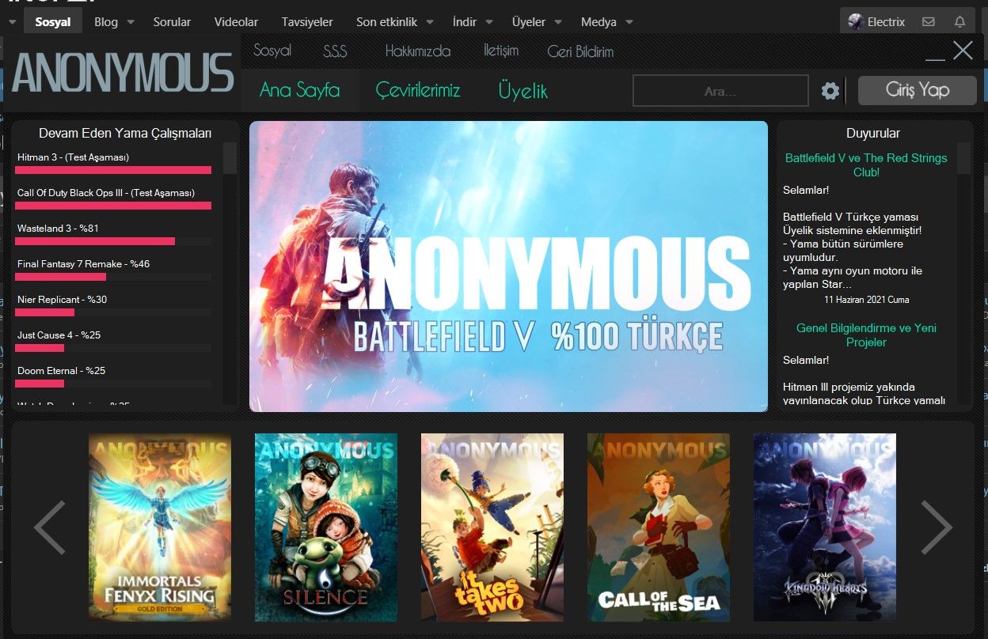Focus the Ara... search field

click(720, 91)
